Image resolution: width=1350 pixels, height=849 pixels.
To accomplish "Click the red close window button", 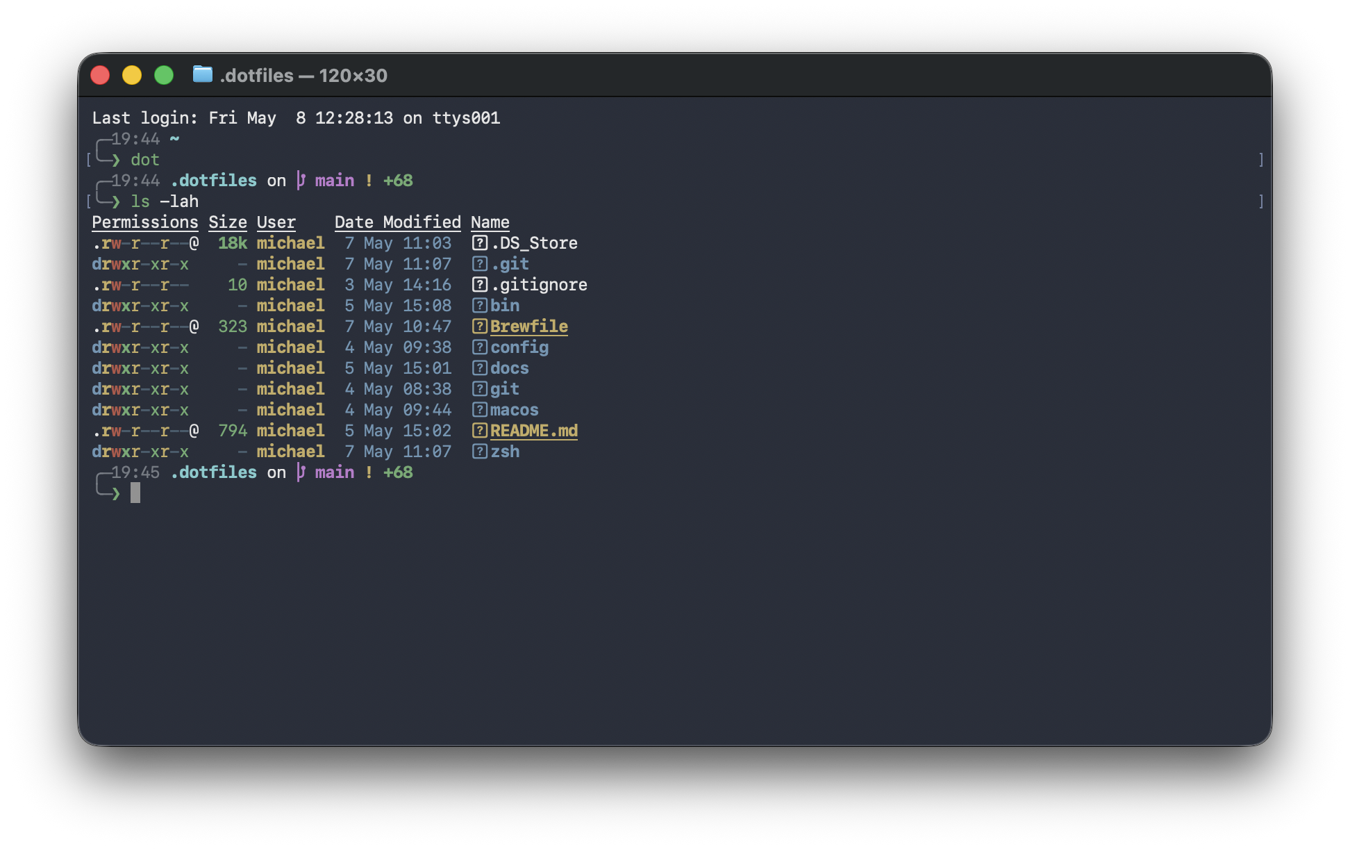I will coord(100,75).
